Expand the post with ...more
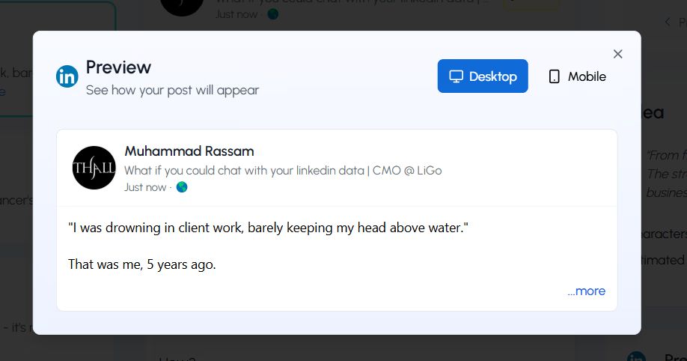The height and width of the screenshot is (361, 687). (x=586, y=291)
